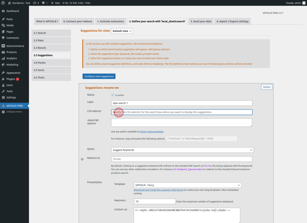Delete the rename me suggestions

coord(267,87)
